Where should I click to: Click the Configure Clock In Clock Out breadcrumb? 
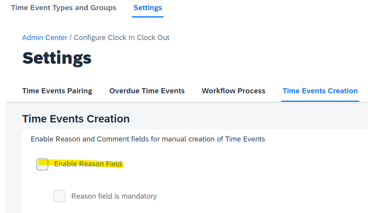(x=122, y=38)
